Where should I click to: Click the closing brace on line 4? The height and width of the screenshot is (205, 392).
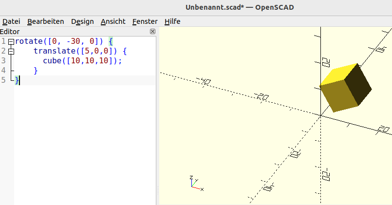point(36,71)
